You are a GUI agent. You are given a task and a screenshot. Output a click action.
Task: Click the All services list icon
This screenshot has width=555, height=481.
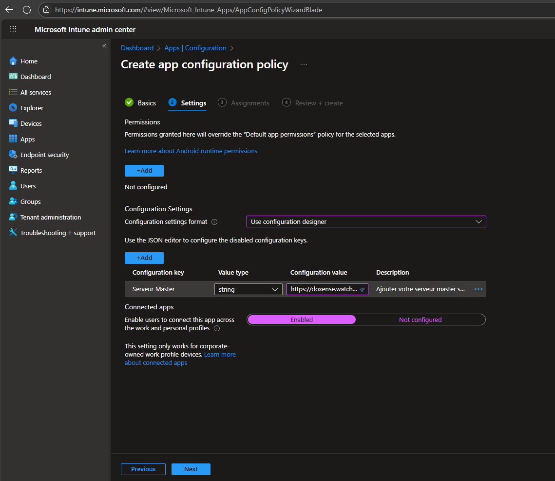13,92
